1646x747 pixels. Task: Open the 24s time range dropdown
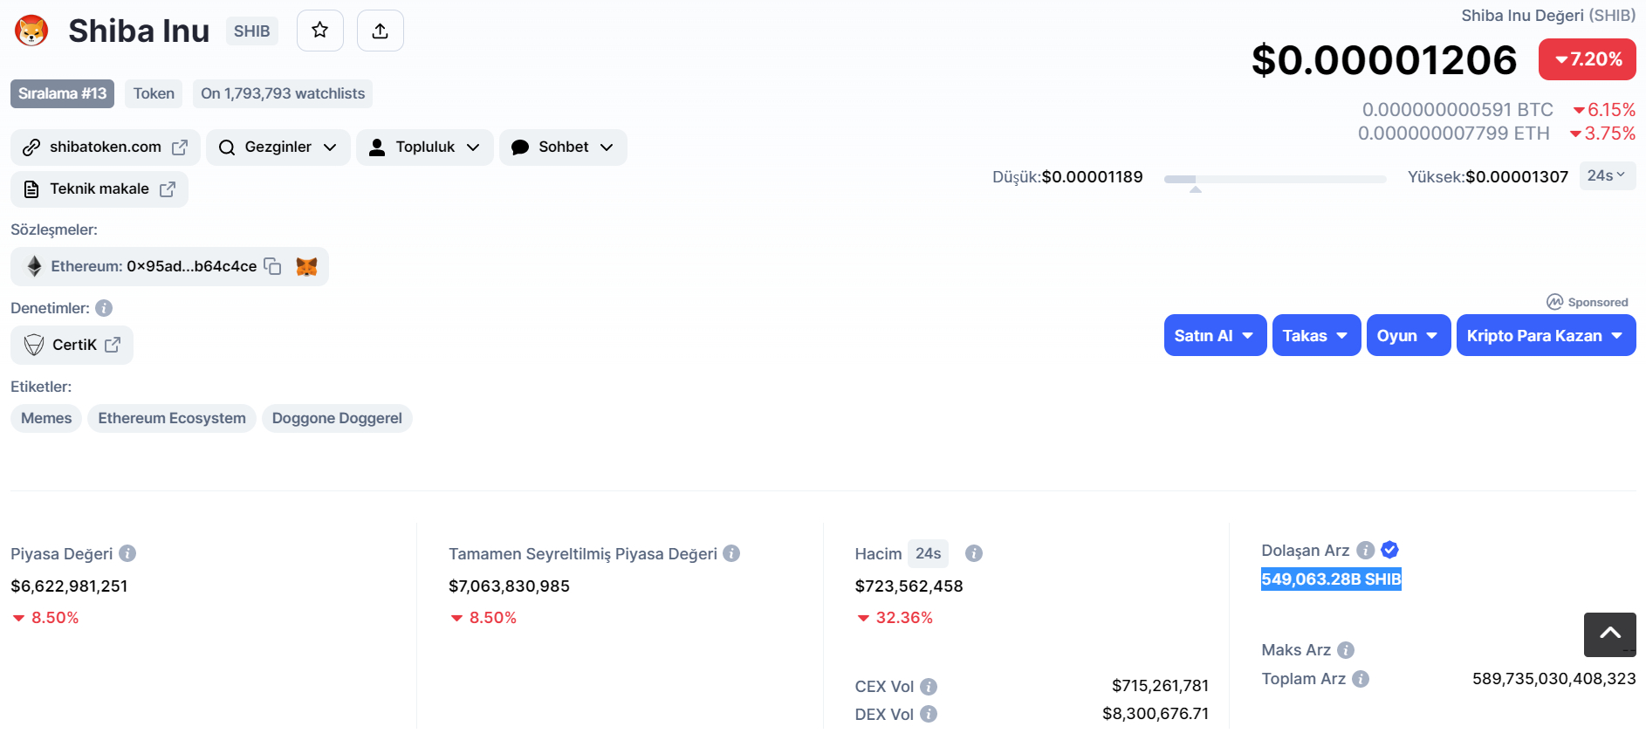[x=1607, y=175]
